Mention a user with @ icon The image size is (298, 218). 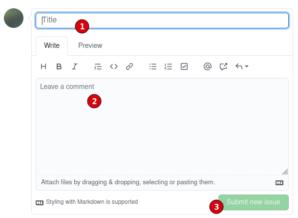coord(207,66)
